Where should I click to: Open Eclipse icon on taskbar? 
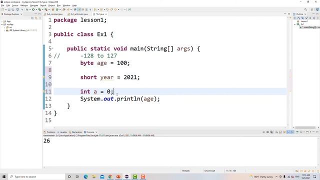pyautogui.click(x=126, y=176)
